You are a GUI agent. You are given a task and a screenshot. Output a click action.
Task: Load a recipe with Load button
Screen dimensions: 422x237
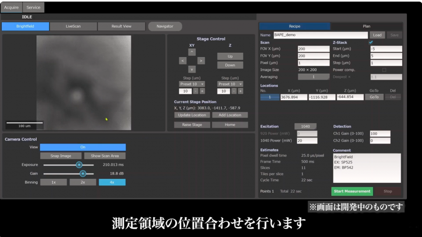pyautogui.click(x=377, y=35)
